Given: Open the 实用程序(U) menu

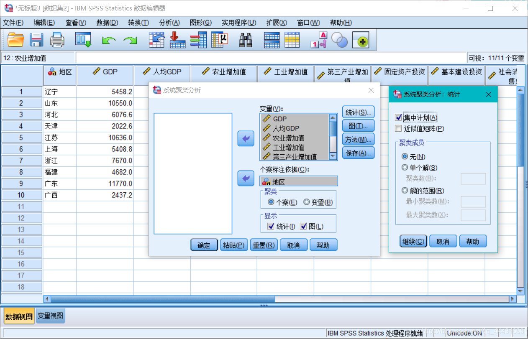Looking at the screenshot, I should click(x=239, y=23).
